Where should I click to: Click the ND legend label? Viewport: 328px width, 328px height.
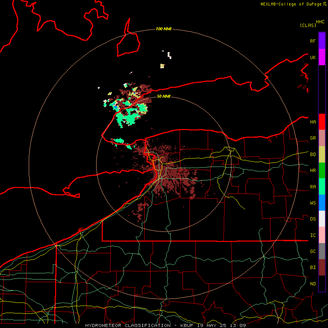tap(313, 284)
